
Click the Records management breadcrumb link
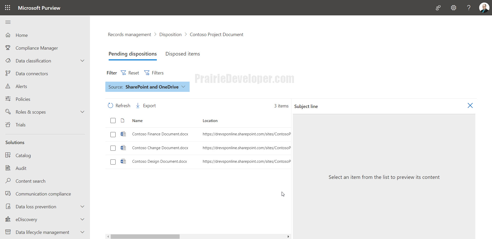coord(129,34)
